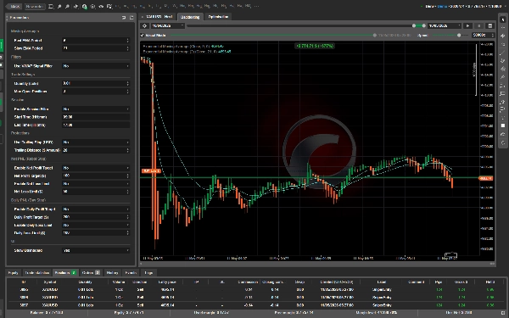Open the Demo account selector at top right

(463, 6)
